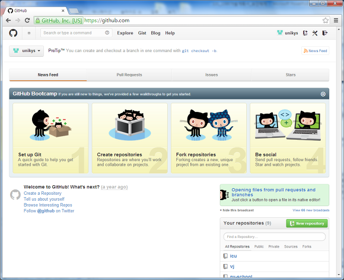Viewport: 344px width, 280px height.
Task: Click the a year ago timestamp
Action: [114, 187]
